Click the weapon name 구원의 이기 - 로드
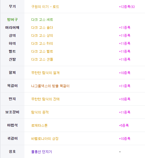145x158 pixels. coord(45,7)
